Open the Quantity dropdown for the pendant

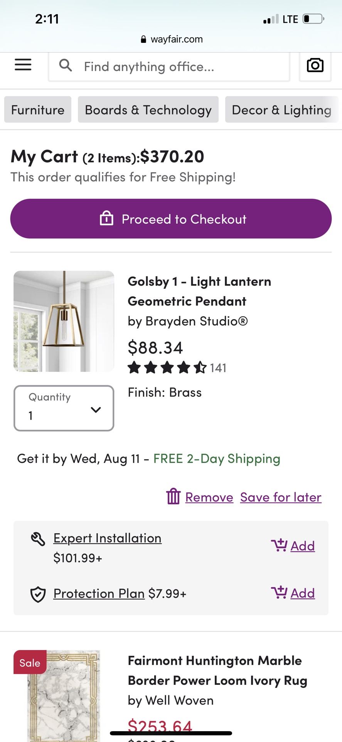point(64,408)
